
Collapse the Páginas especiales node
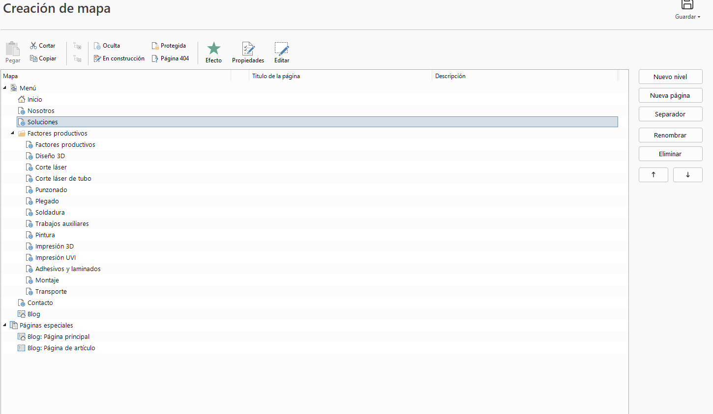click(5, 325)
